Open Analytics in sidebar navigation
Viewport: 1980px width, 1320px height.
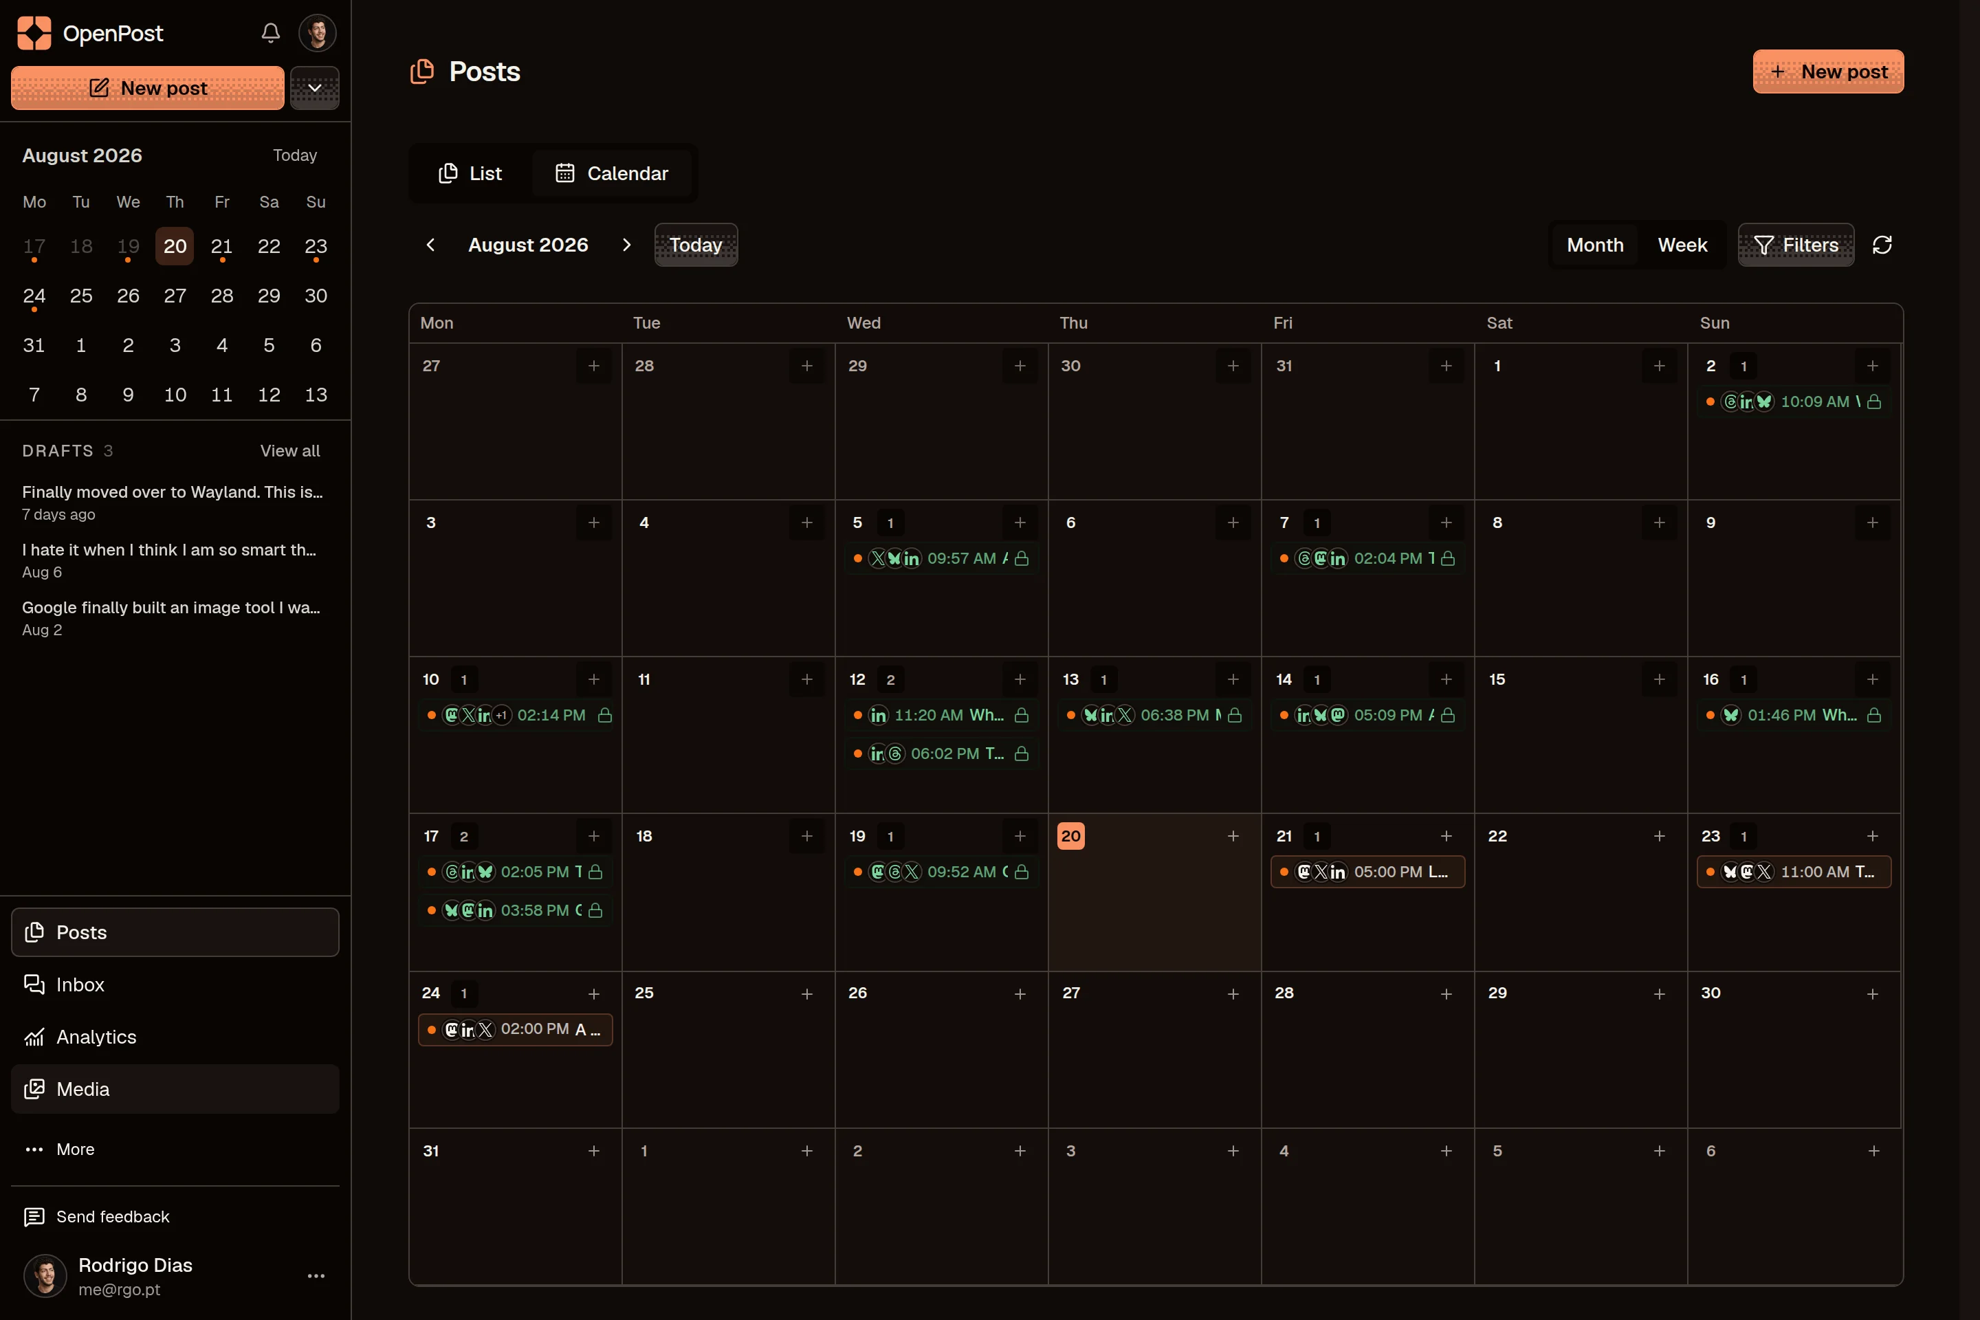[175, 1036]
